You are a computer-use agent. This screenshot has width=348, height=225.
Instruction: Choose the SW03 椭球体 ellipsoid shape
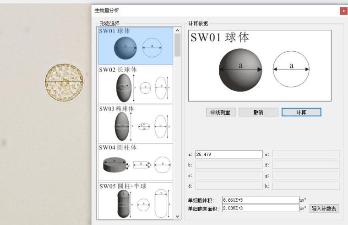(135, 123)
